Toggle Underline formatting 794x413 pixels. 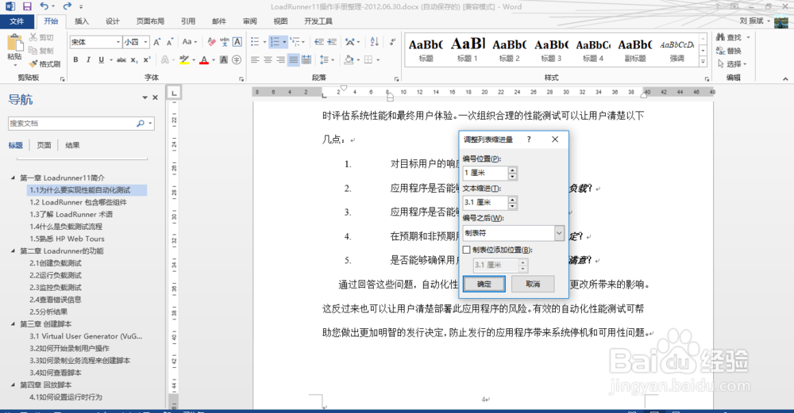pos(102,59)
